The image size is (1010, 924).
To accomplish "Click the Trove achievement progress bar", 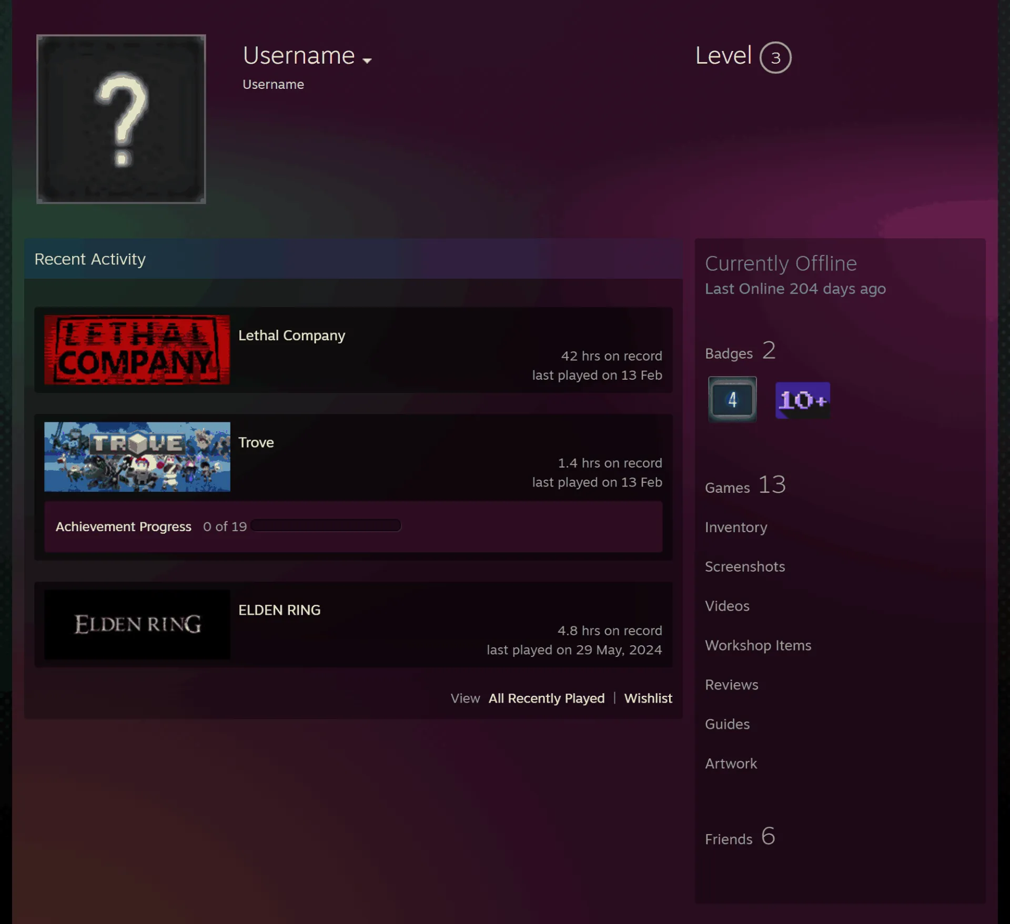I will pyautogui.click(x=326, y=525).
